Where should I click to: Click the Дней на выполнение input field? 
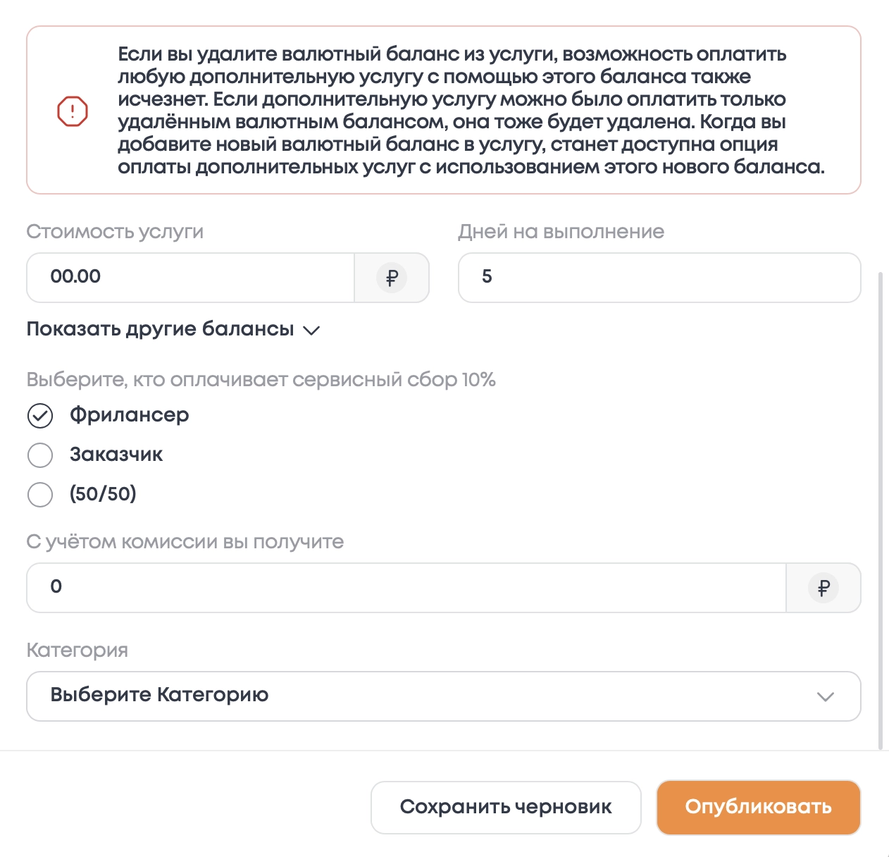click(659, 278)
